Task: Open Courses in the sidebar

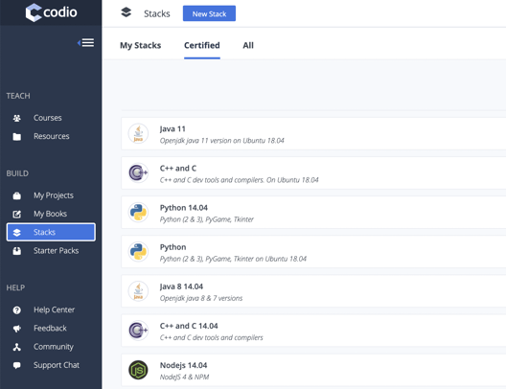Action: (48, 118)
